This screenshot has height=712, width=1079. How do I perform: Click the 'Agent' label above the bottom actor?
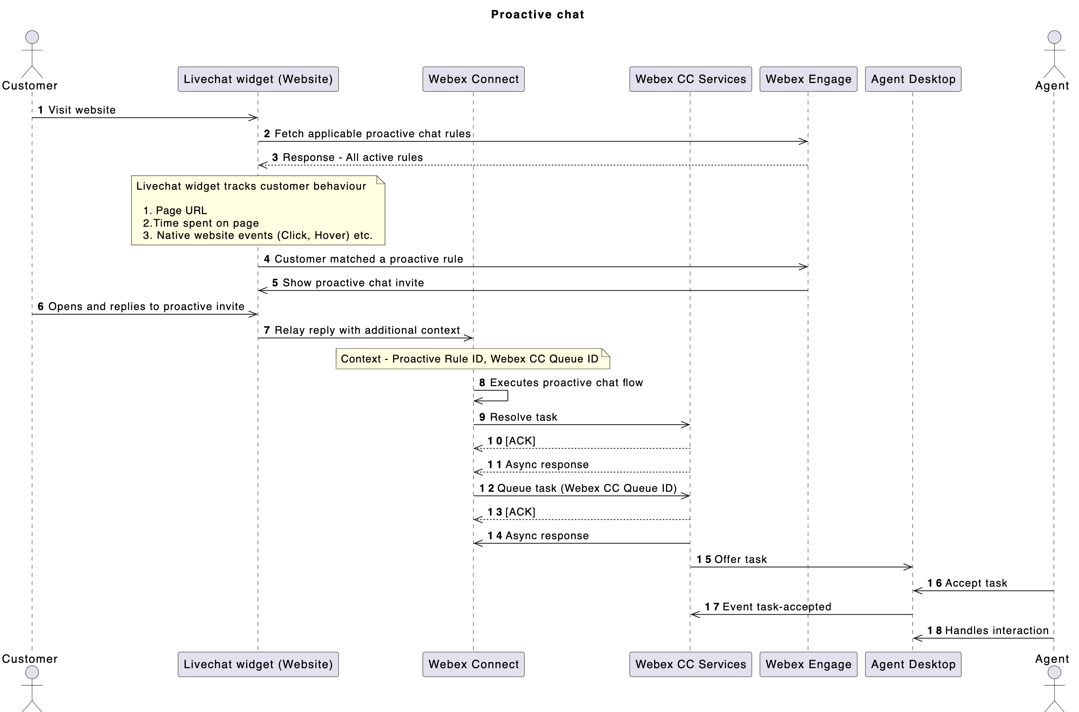[x=1052, y=659]
